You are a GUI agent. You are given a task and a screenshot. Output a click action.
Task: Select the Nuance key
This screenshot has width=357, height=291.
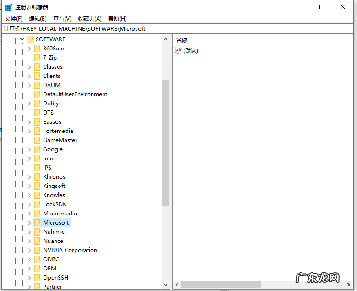(x=53, y=241)
